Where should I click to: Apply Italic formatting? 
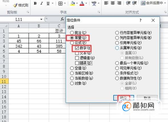pos(41,3)
